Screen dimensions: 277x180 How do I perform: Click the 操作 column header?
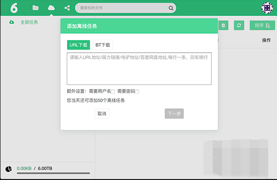click(266, 40)
